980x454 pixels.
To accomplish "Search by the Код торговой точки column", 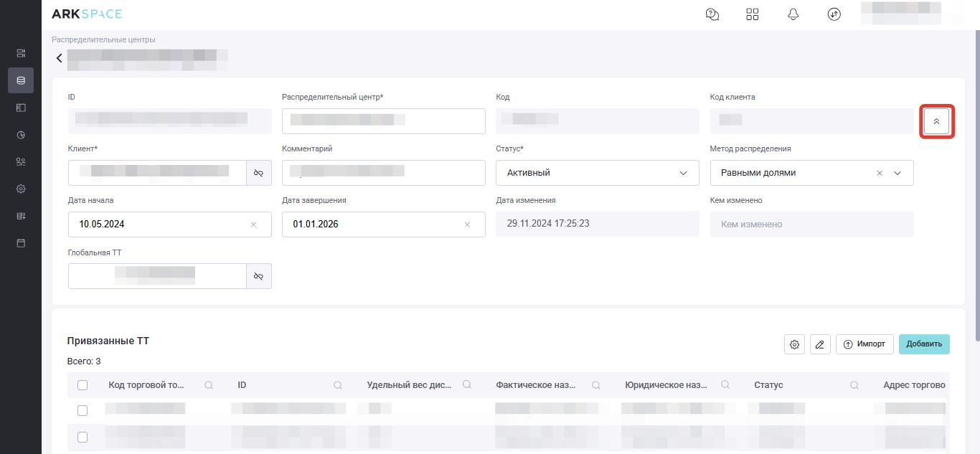I will coord(209,385).
